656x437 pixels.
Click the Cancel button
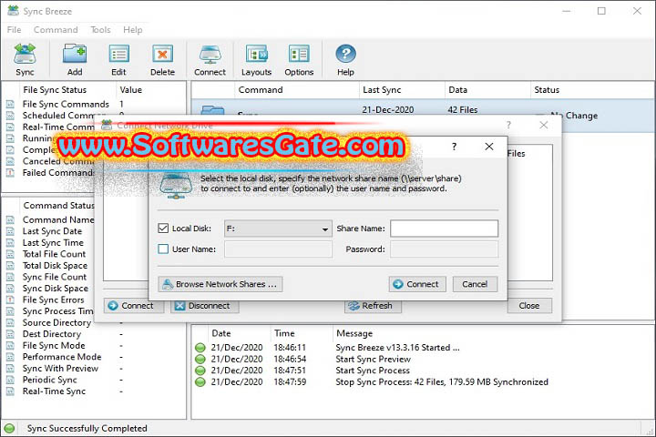475,284
